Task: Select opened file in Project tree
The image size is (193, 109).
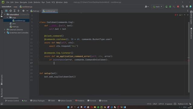Action: pos(11,11)
